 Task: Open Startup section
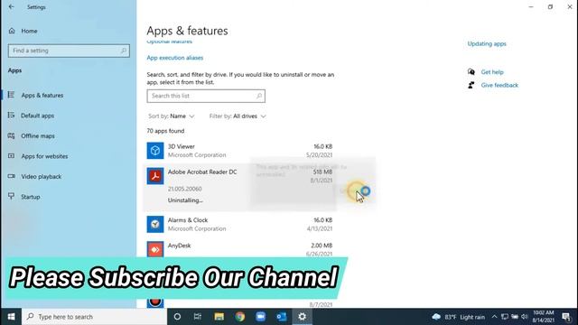pyautogui.click(x=30, y=197)
